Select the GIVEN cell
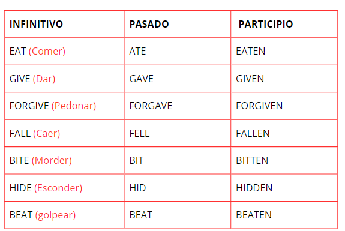The image size is (345, 231). (284, 79)
